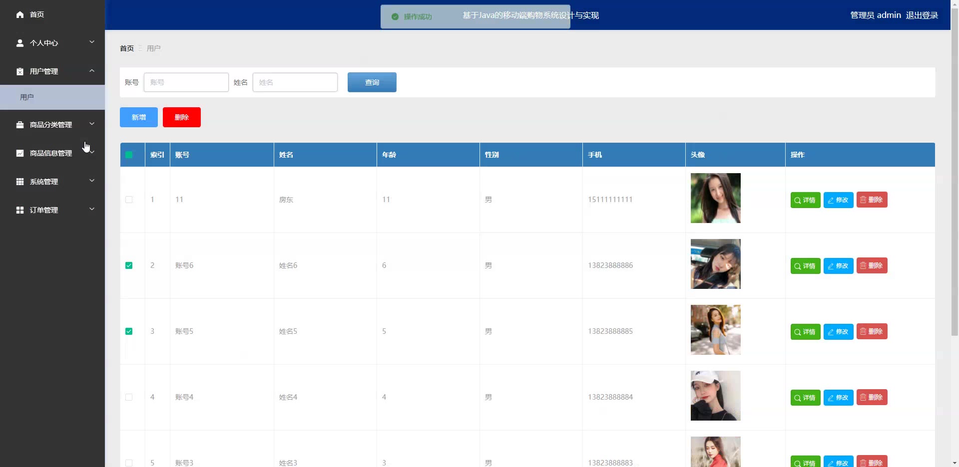Click phone number 13823888886
This screenshot has height=467, width=959.
click(x=610, y=265)
